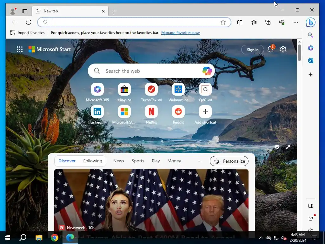The width and height of the screenshot is (325, 244).
Task: Switch to the Money tab
Action: tap(174, 161)
